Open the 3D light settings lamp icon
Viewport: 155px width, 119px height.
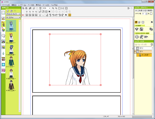[137, 29]
